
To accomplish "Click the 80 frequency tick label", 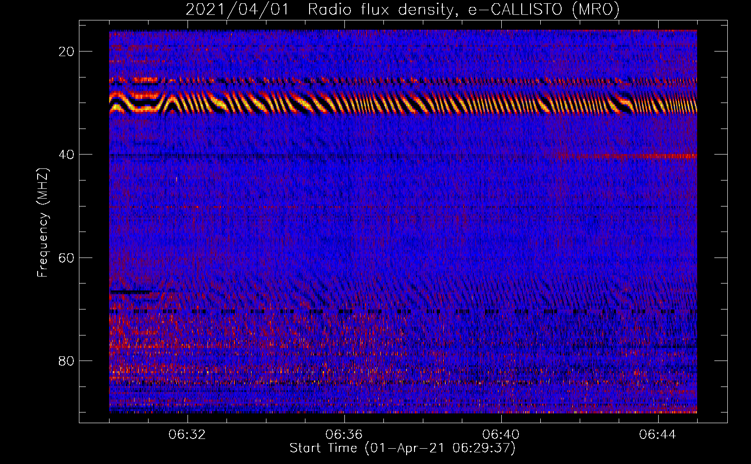I will [66, 361].
